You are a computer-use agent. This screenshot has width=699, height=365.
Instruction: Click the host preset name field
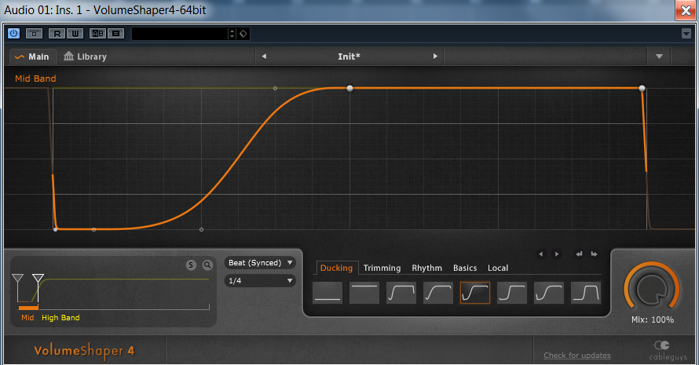pos(180,34)
